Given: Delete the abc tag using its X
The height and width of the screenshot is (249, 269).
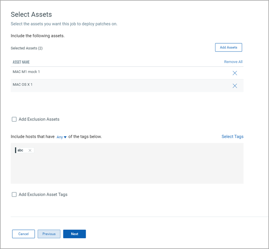Looking at the screenshot, I should [x=30, y=150].
